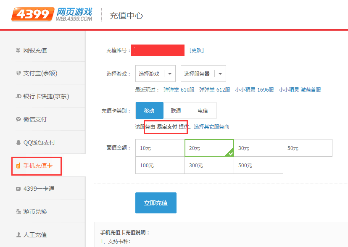
Task: Click the QQ钱包支付 bell icon
Action: pos(18,142)
